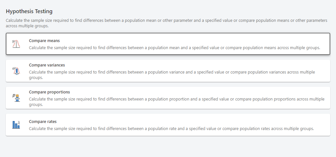Select the Compare proportions title
This screenshot has height=157, width=336.
[x=49, y=92]
